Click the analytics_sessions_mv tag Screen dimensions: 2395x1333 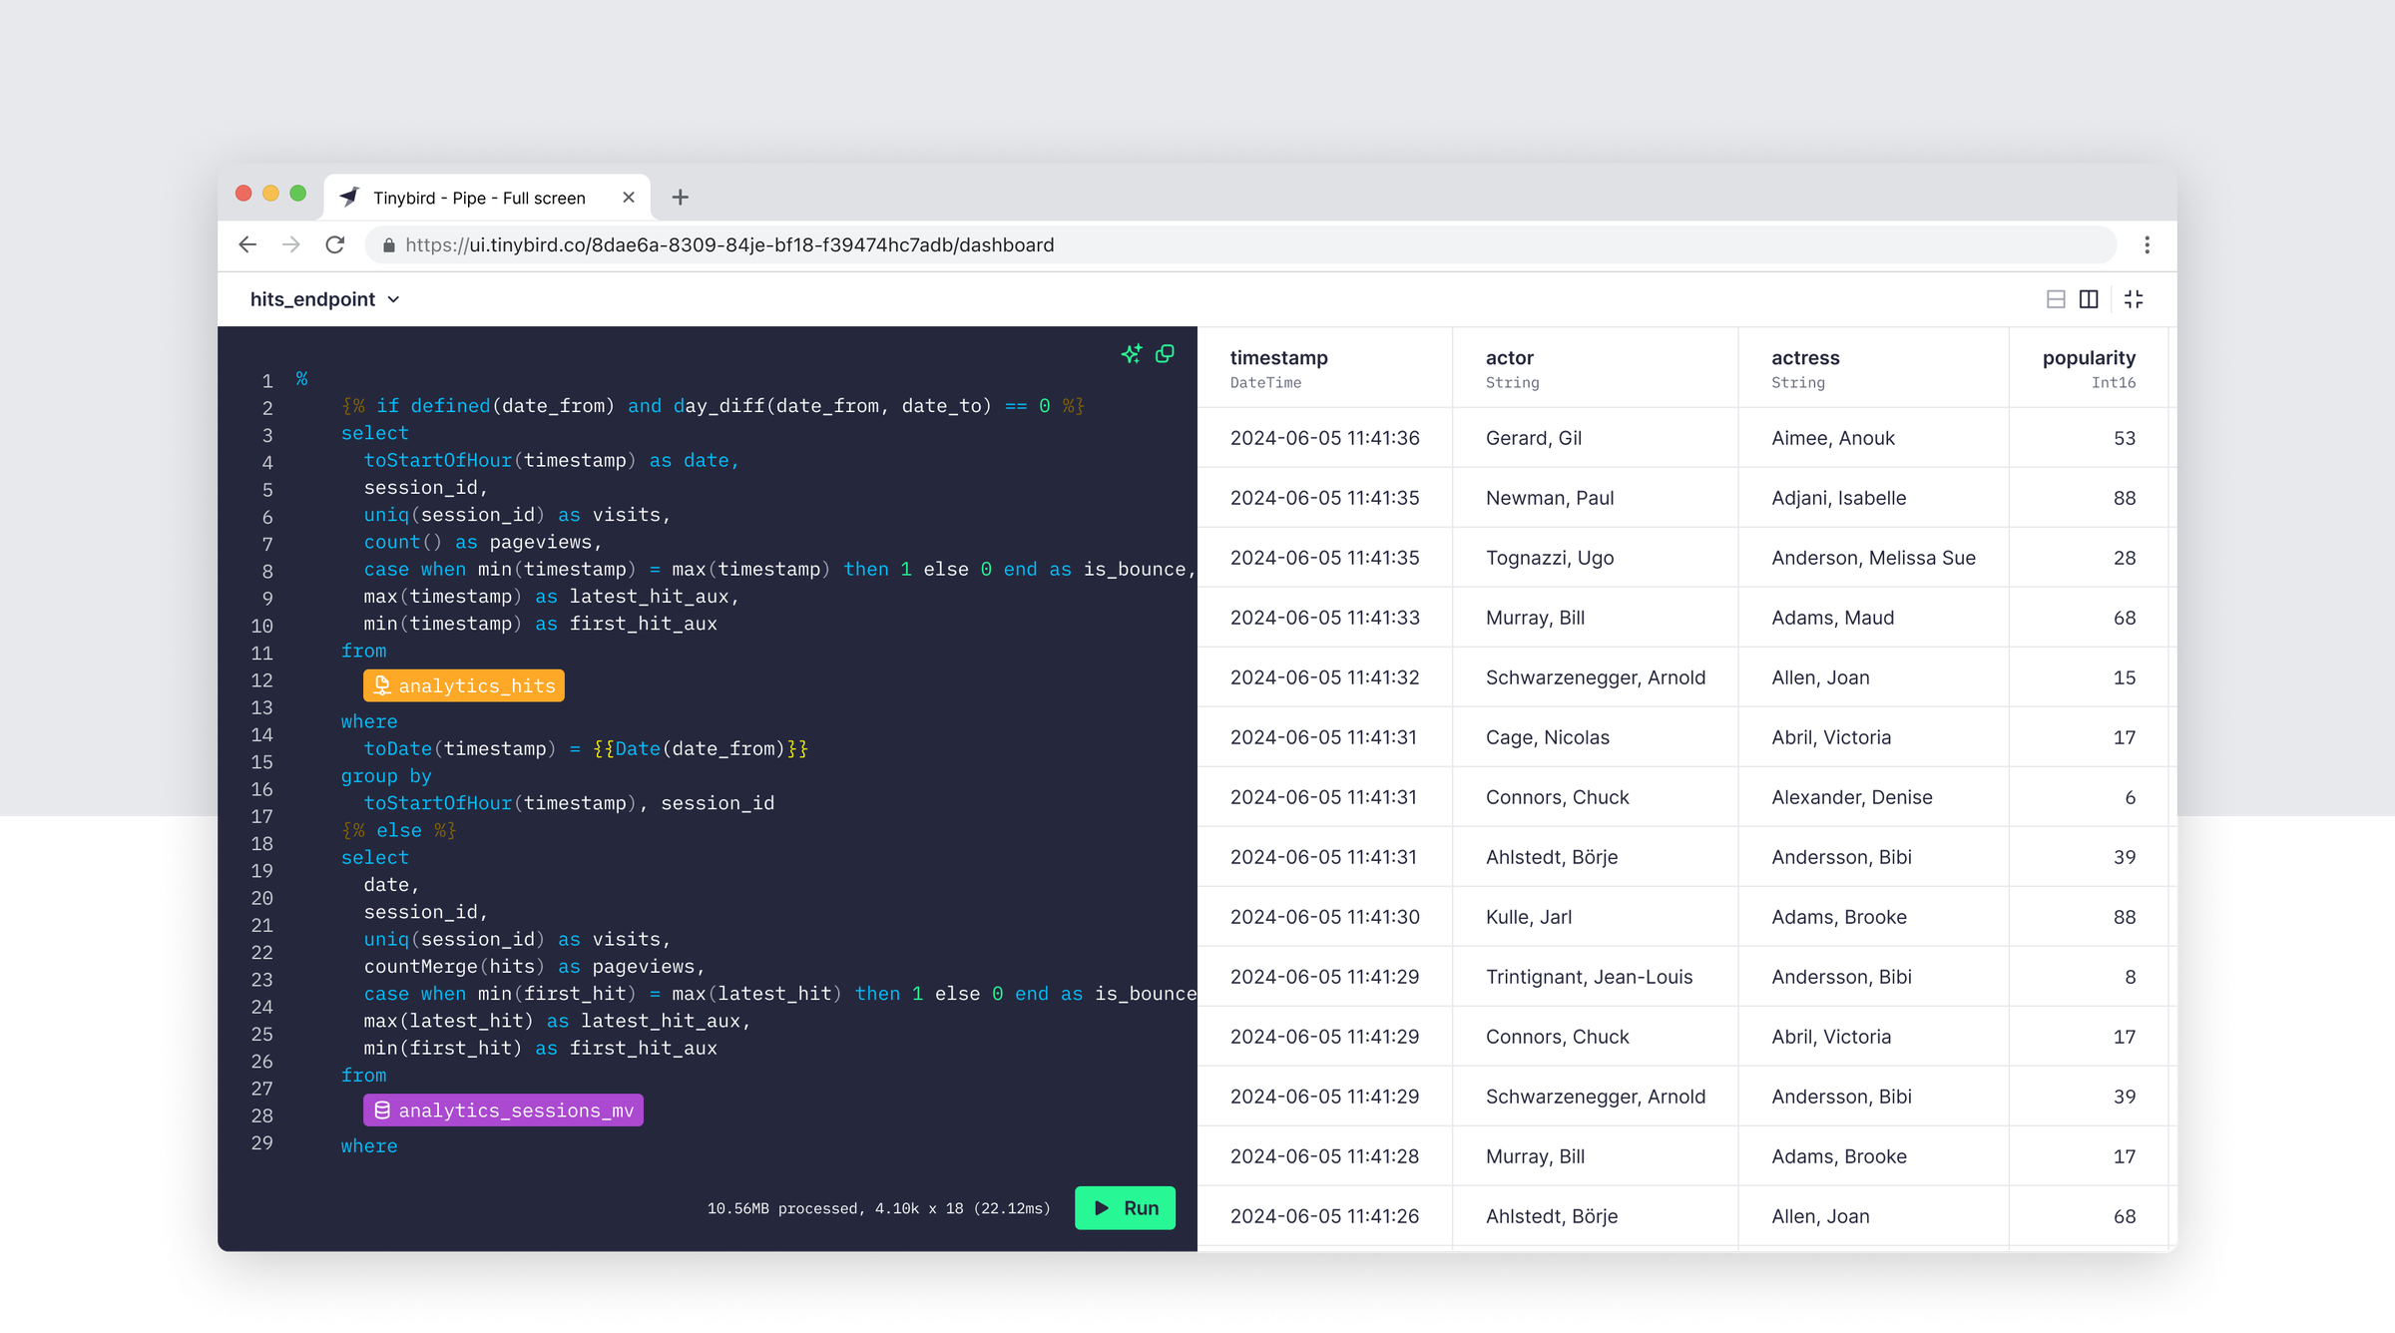503,1111
